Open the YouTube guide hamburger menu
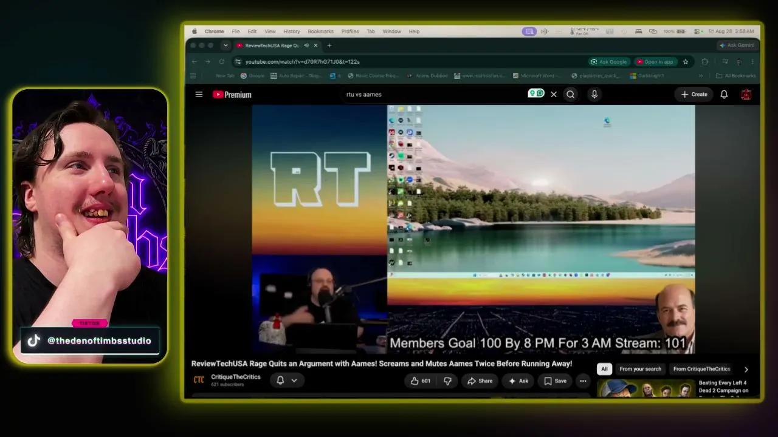 pyautogui.click(x=199, y=94)
